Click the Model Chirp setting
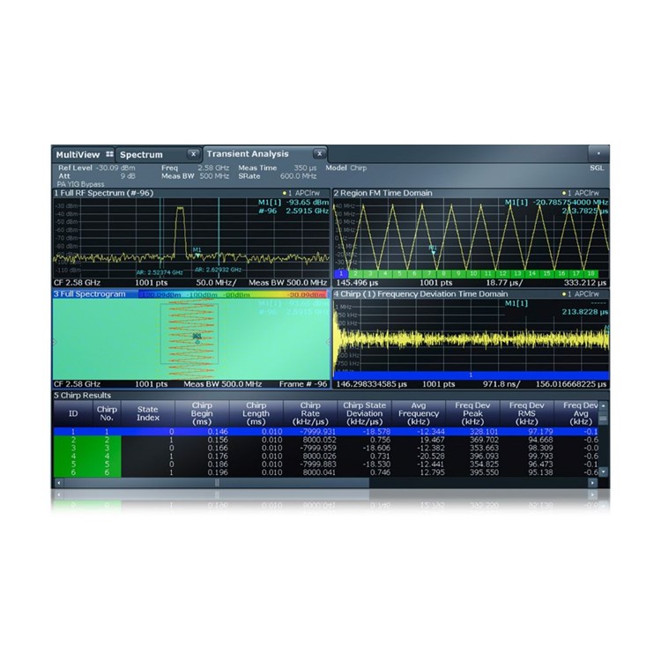This screenshot has height=661, width=661. [346, 167]
